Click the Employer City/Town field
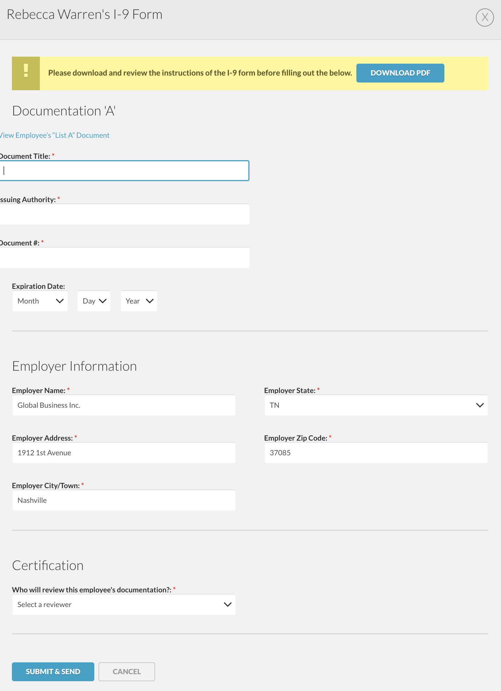Image resolution: width=501 pixels, height=691 pixels. click(124, 500)
